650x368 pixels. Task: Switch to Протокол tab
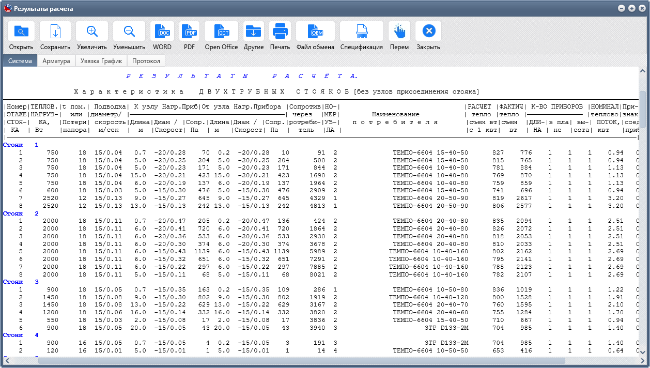click(146, 61)
